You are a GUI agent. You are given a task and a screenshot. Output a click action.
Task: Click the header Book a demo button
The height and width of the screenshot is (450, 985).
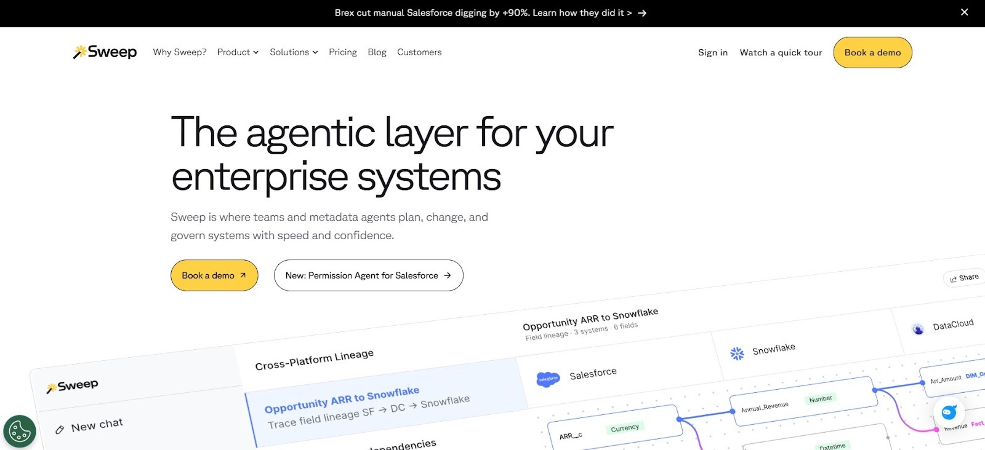pyautogui.click(x=872, y=53)
